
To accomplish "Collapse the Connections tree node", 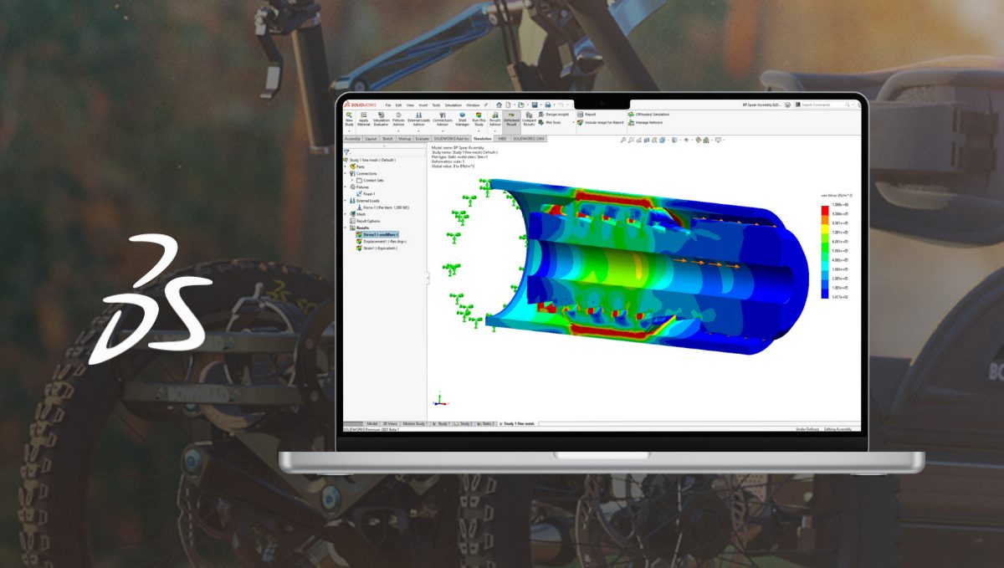I will (346, 173).
